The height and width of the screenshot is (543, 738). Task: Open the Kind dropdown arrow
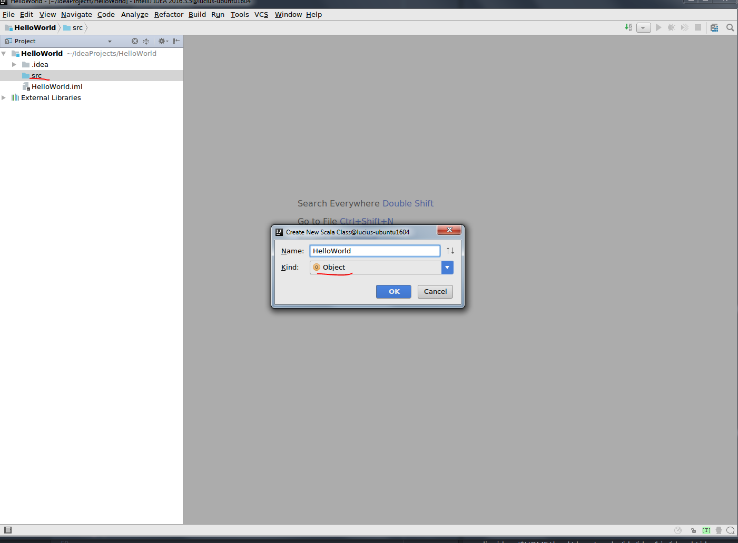coord(447,268)
